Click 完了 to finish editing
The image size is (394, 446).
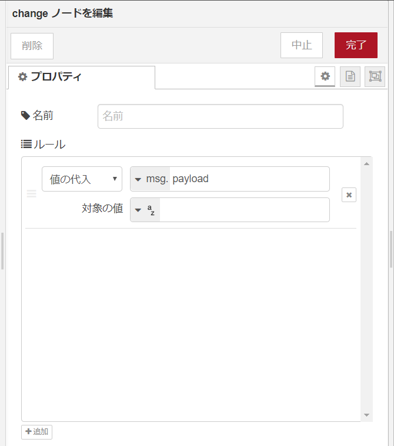[356, 45]
